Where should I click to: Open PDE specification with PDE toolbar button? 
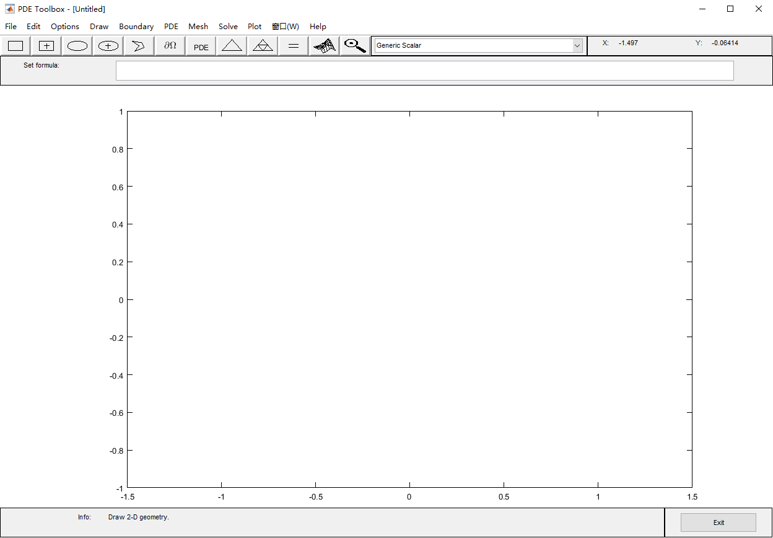(201, 46)
